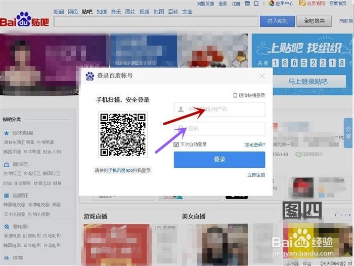
Task: Open the 短信快捷登录 link
Action: [252, 95]
